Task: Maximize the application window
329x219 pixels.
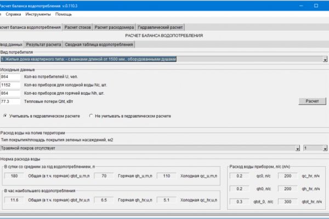Action: tap(316, 5)
